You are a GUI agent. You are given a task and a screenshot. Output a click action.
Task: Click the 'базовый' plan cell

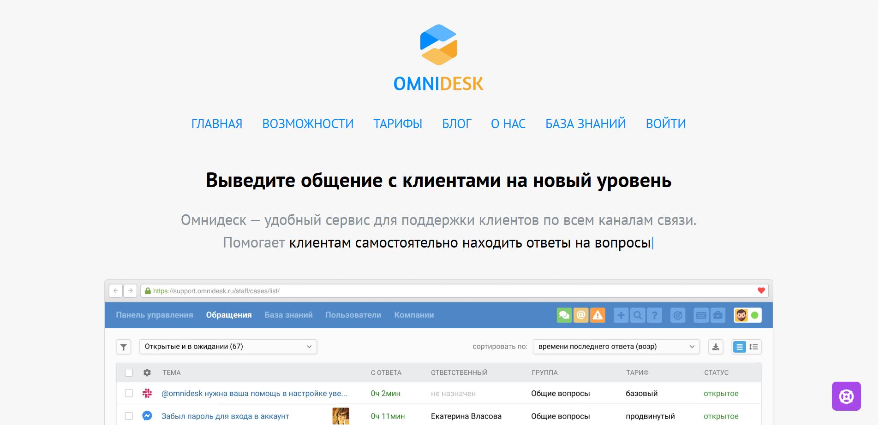(x=642, y=393)
